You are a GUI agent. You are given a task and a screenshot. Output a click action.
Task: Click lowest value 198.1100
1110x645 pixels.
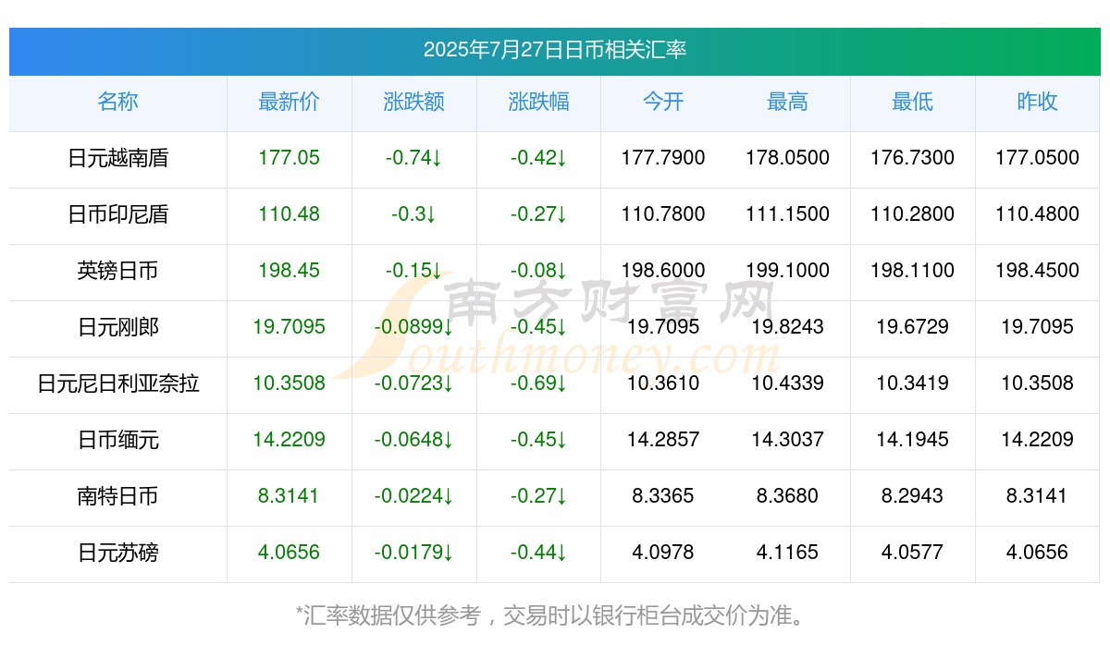pyautogui.click(x=913, y=271)
